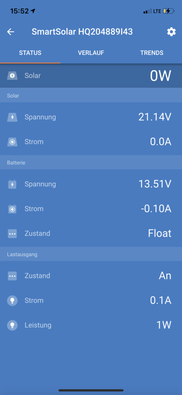Tap the battery Strom icon

coord(12,209)
